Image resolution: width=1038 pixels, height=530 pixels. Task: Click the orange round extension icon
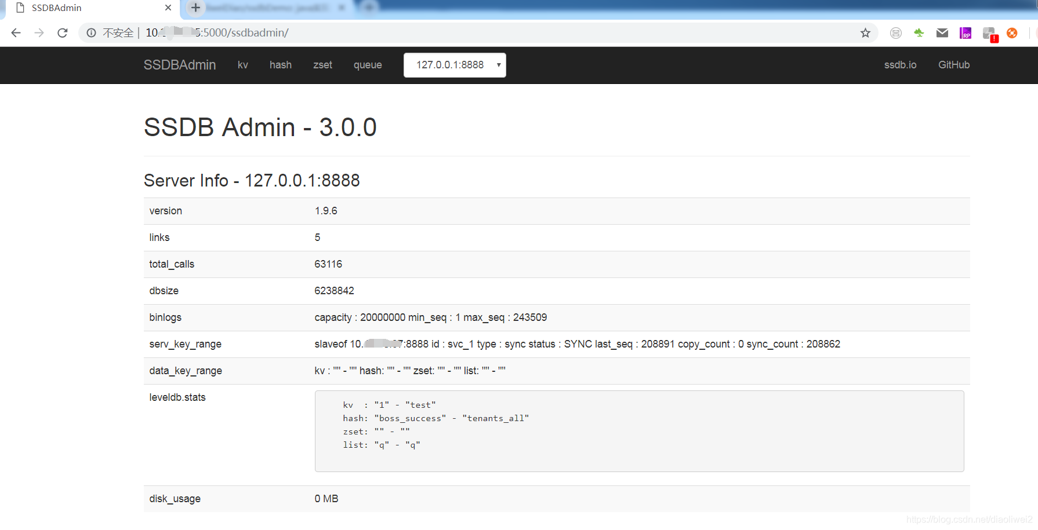[1012, 33]
